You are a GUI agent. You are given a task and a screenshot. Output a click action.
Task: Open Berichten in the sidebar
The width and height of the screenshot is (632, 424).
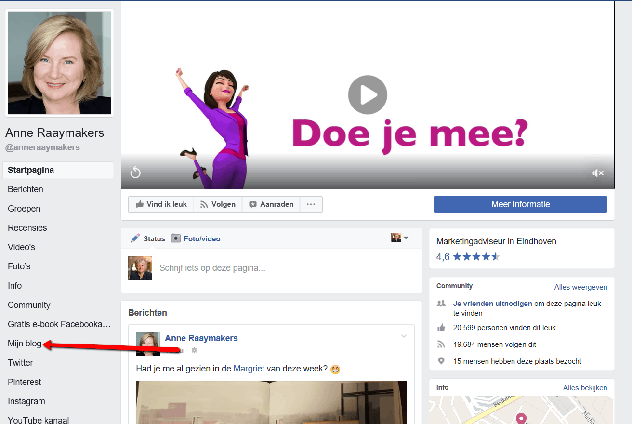[26, 189]
